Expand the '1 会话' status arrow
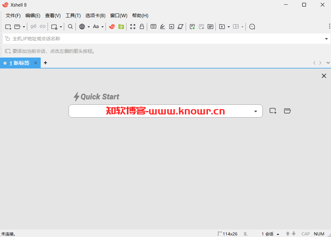The width and height of the screenshot is (331, 237). click(278, 234)
